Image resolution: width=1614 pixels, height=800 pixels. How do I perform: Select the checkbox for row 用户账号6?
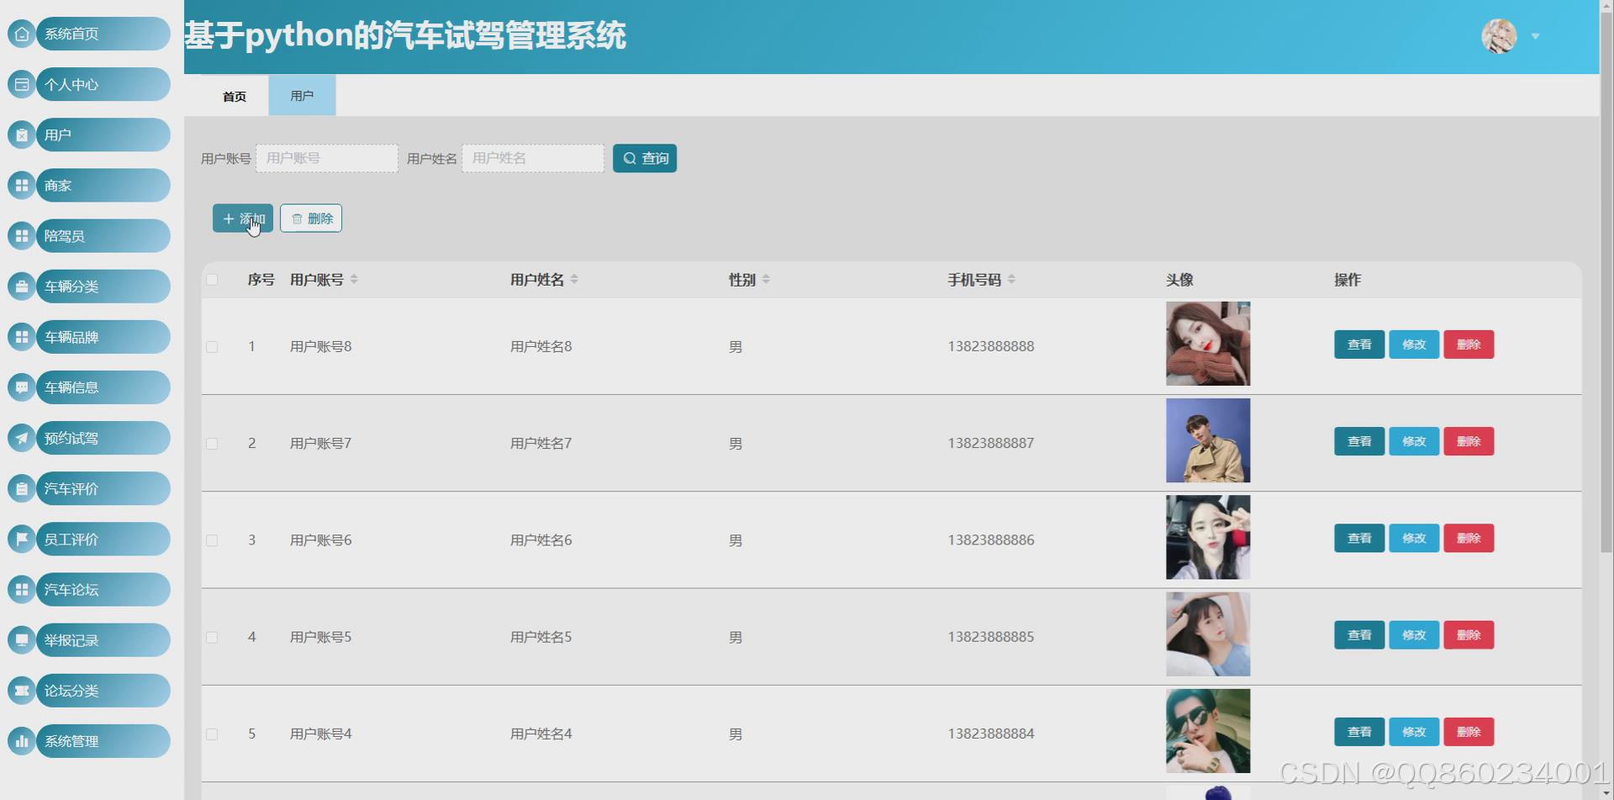click(212, 540)
